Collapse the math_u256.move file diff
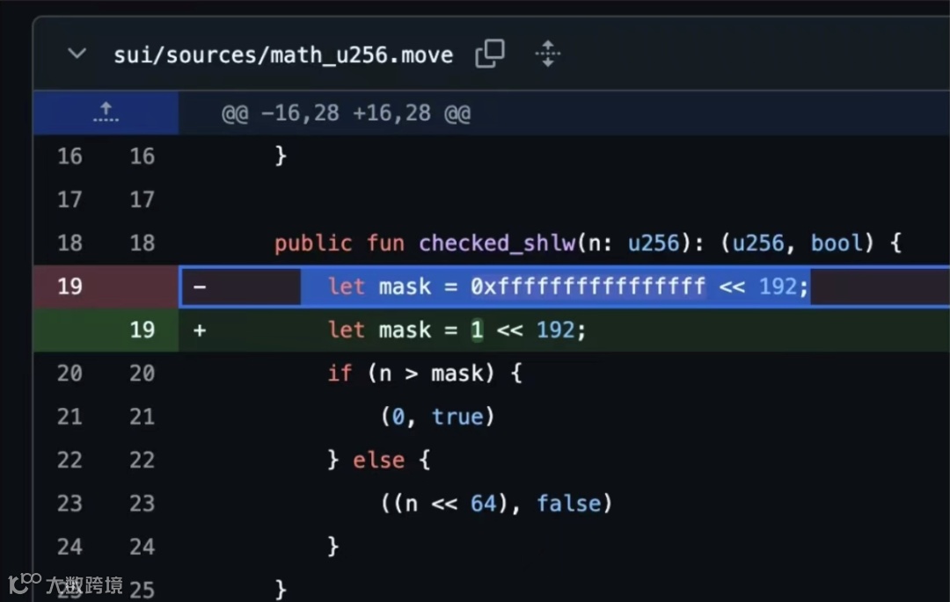This screenshot has width=950, height=602. (77, 54)
